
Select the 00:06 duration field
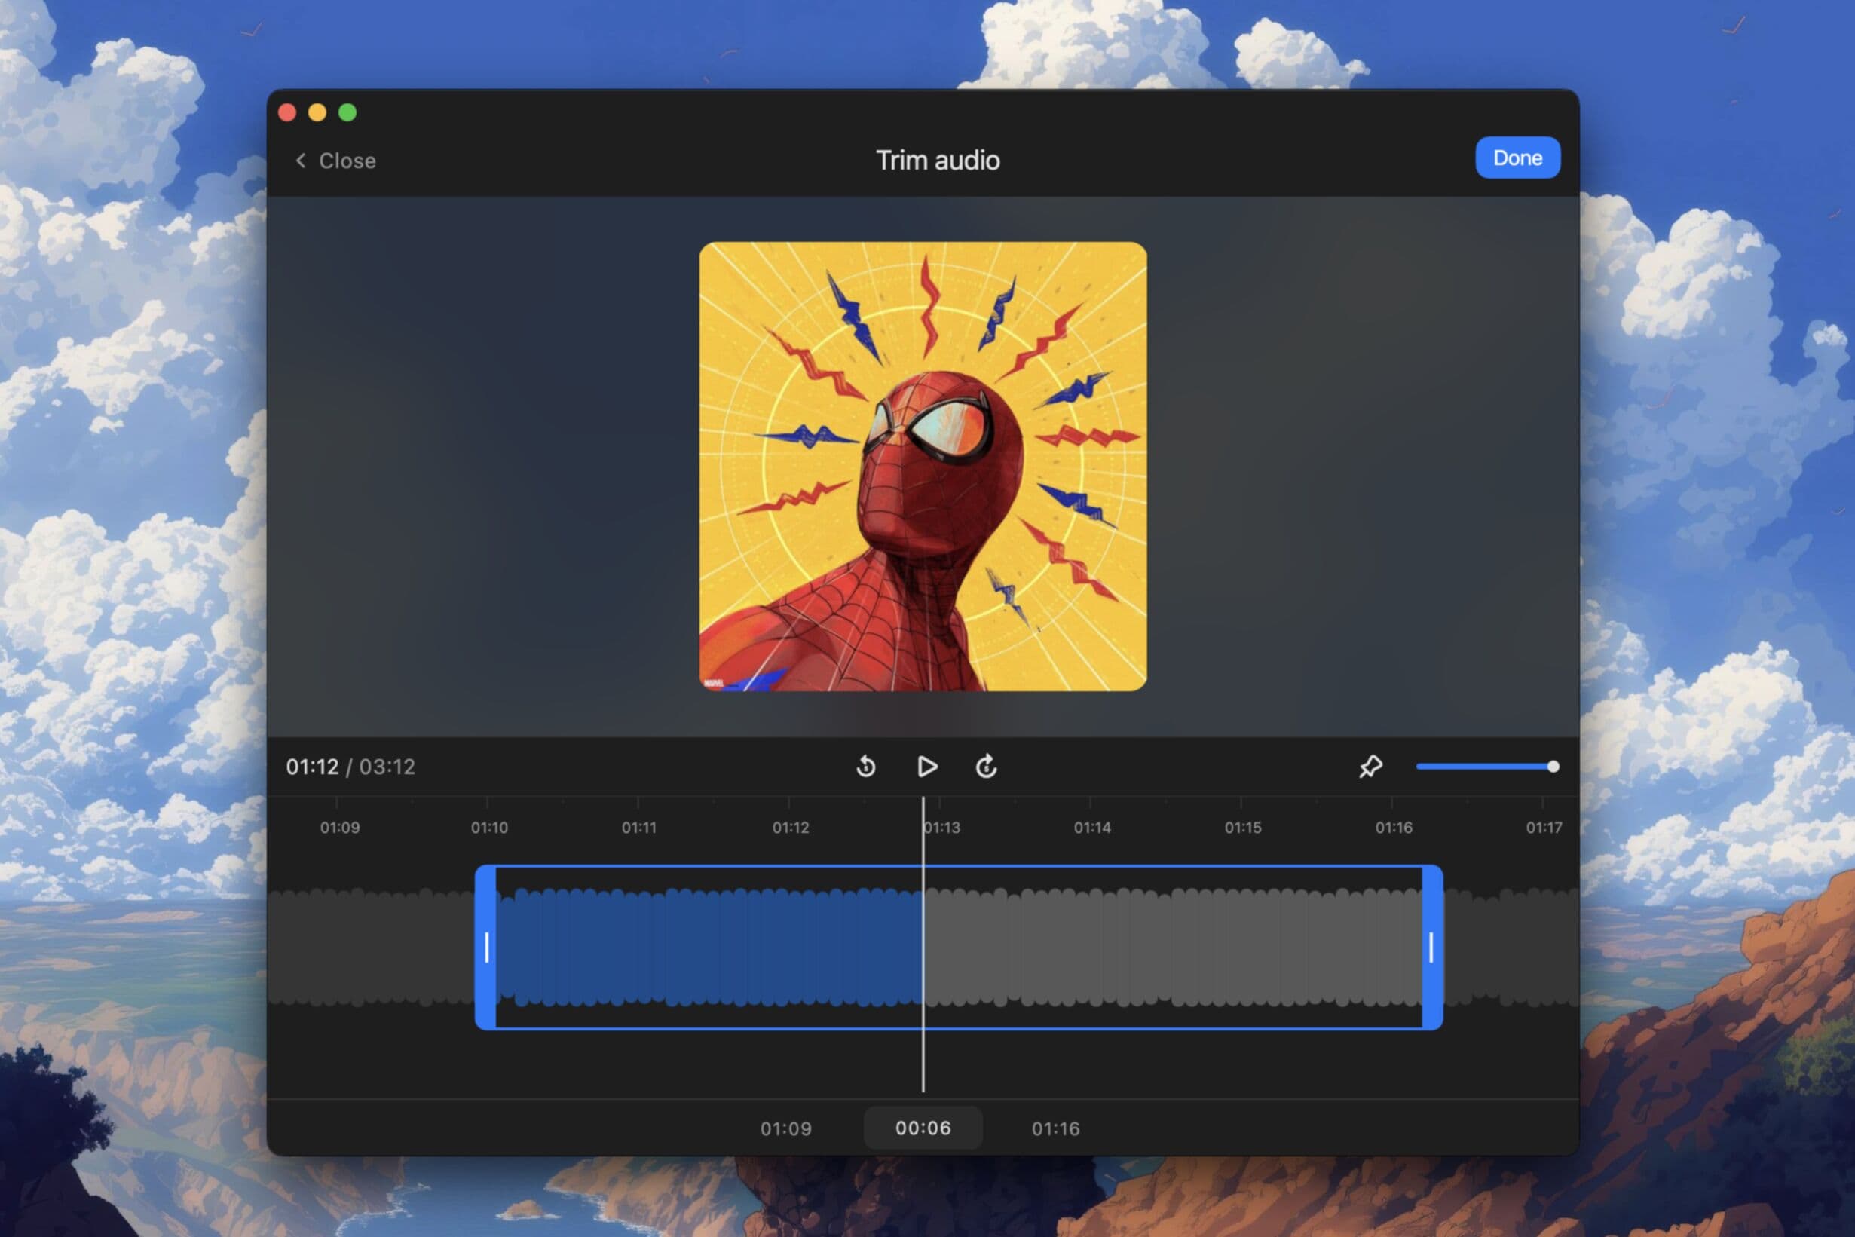pyautogui.click(x=923, y=1128)
